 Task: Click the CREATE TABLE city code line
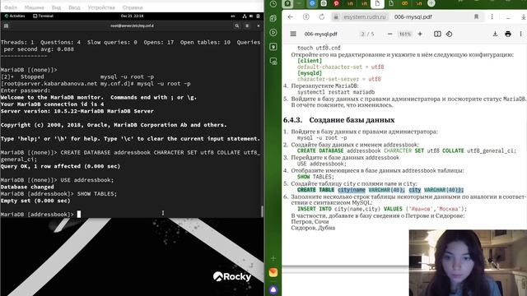click(x=380, y=190)
